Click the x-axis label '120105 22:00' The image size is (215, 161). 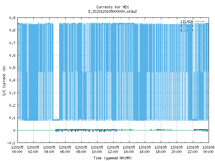point(192,150)
